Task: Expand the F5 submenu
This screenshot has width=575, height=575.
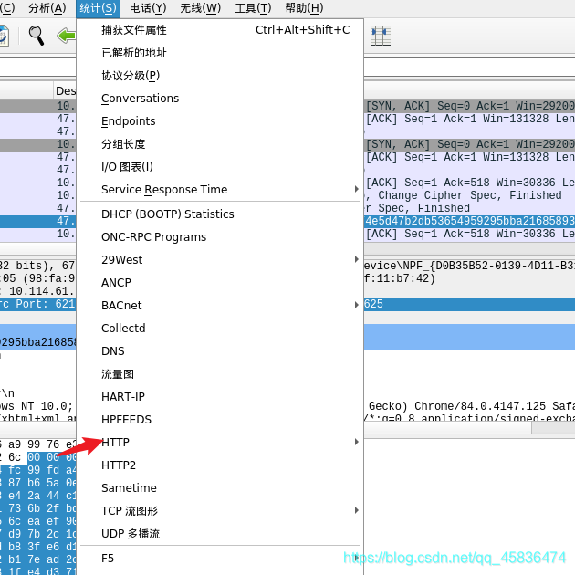Action: pos(220,559)
